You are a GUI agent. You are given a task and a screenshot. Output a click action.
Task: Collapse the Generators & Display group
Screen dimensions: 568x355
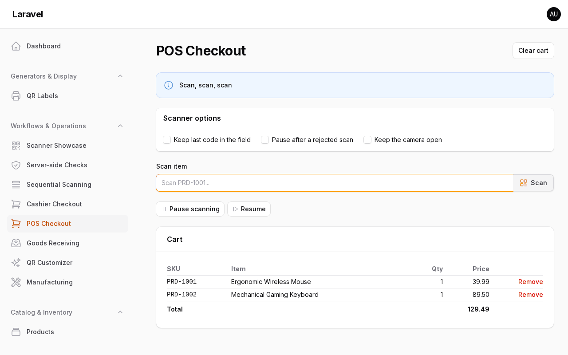point(120,76)
